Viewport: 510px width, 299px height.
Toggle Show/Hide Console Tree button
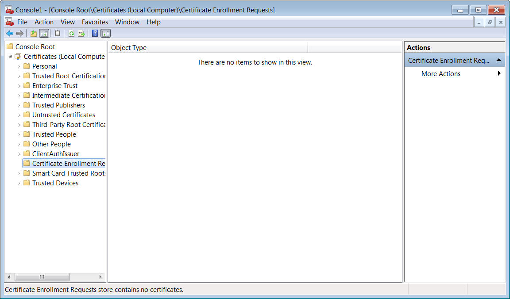(44, 33)
